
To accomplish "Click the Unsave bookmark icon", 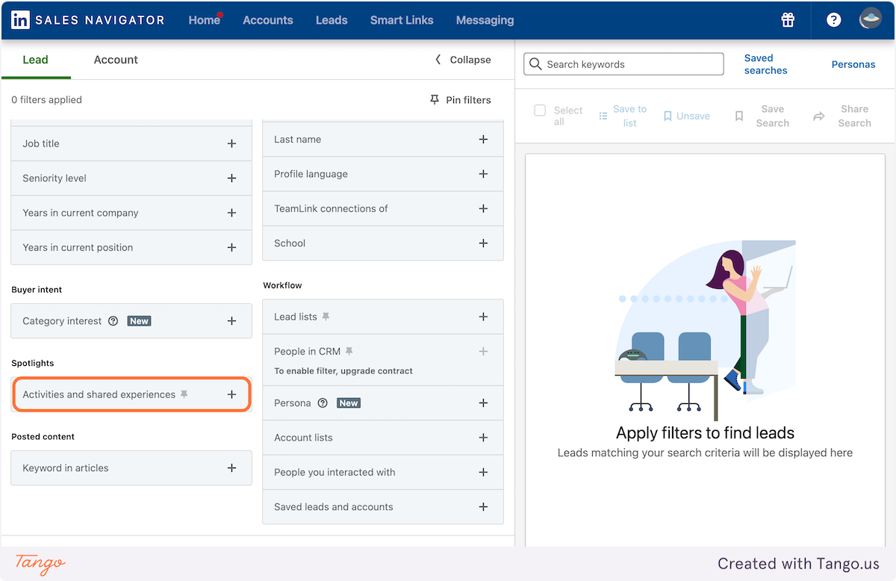I will coord(668,116).
